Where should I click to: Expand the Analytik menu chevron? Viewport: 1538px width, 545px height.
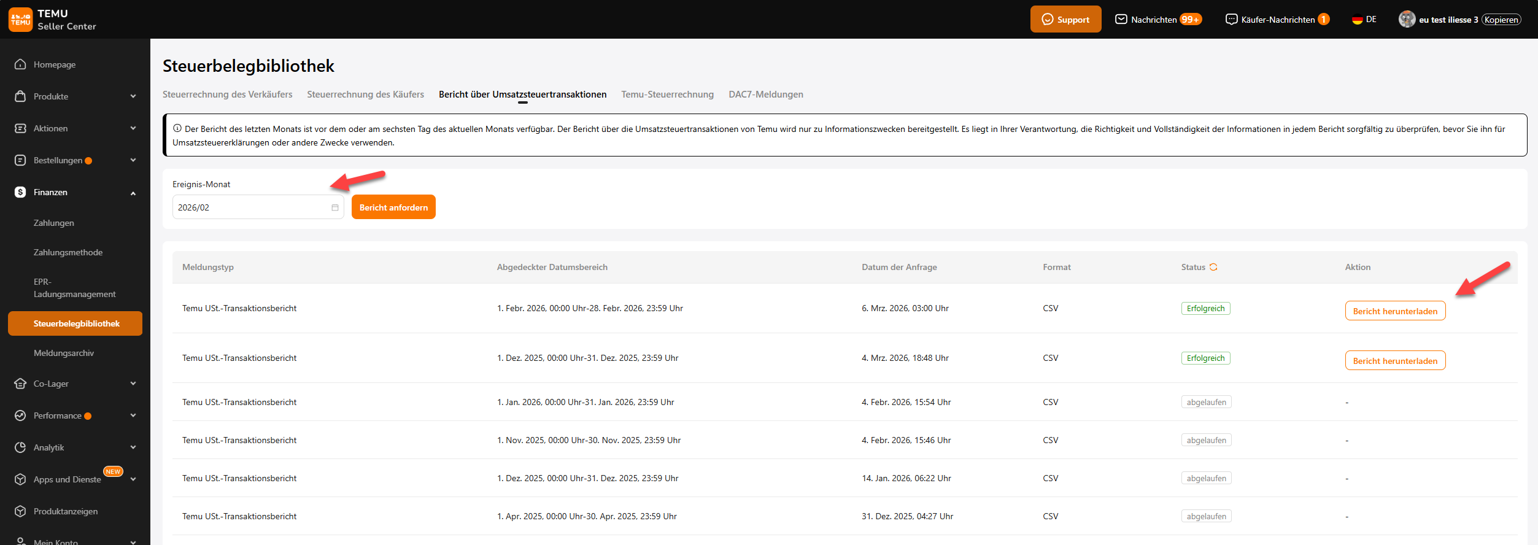tap(133, 447)
